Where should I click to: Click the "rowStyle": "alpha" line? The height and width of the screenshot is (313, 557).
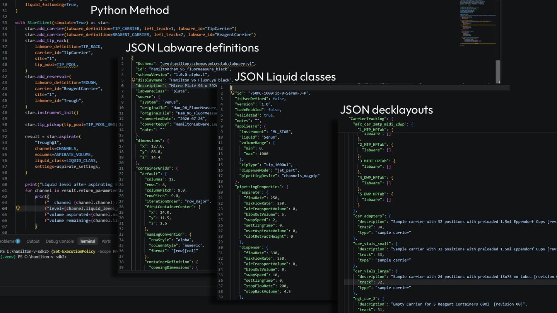(173, 240)
